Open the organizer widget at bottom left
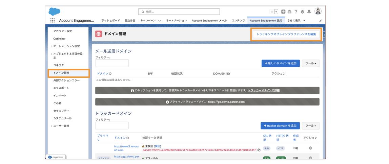The width and height of the screenshot is (389, 164). 56,157
